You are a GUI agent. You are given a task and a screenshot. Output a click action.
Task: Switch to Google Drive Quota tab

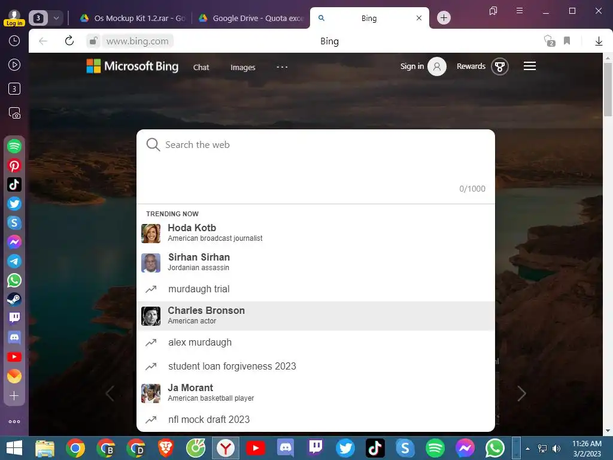[x=251, y=18]
